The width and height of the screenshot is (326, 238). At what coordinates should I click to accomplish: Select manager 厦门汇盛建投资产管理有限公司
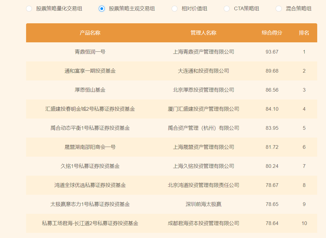tap(203, 109)
